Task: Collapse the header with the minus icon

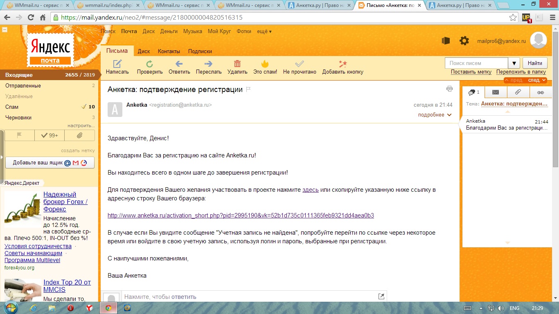Action: pos(5,29)
